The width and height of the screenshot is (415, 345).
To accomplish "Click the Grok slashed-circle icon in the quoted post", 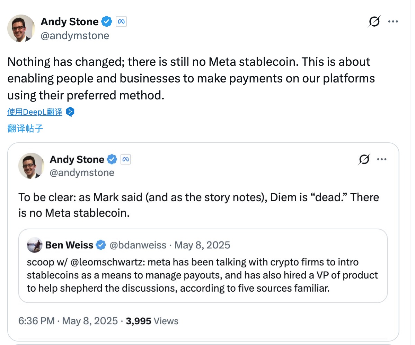I will [x=364, y=159].
